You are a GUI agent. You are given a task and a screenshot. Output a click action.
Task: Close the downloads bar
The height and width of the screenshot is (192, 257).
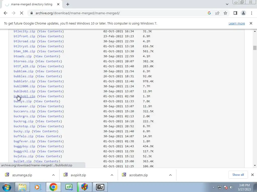[252, 175]
